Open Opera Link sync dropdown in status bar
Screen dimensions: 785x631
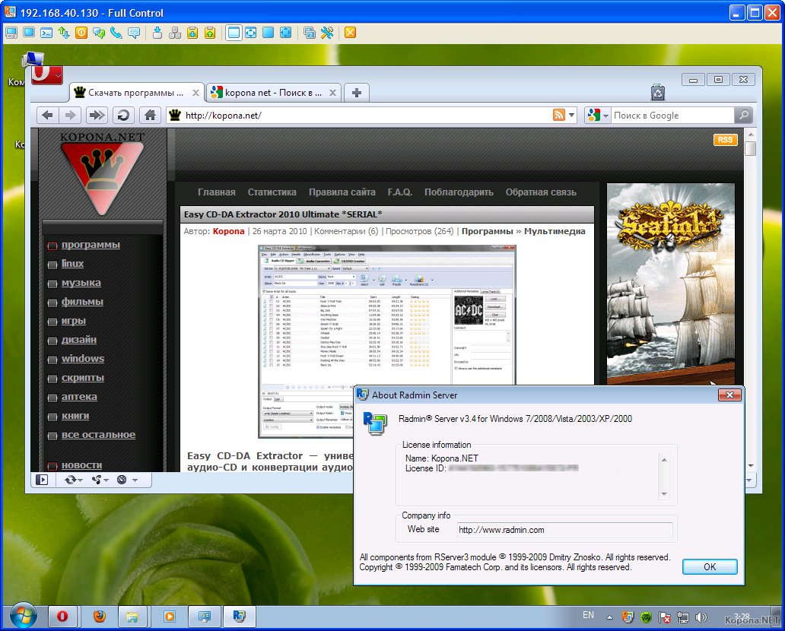(73, 480)
